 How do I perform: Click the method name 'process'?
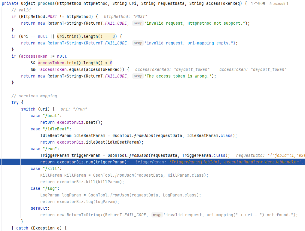pyautogui.click(x=46, y=4)
